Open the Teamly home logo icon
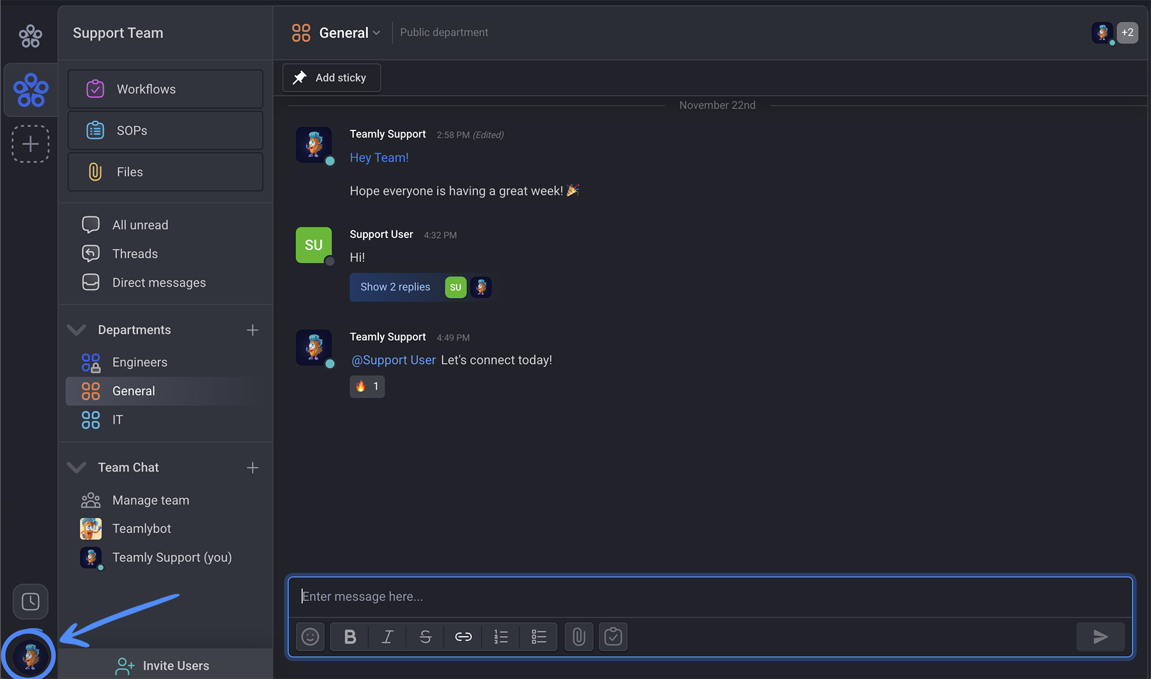The height and width of the screenshot is (679, 1151). point(30,36)
